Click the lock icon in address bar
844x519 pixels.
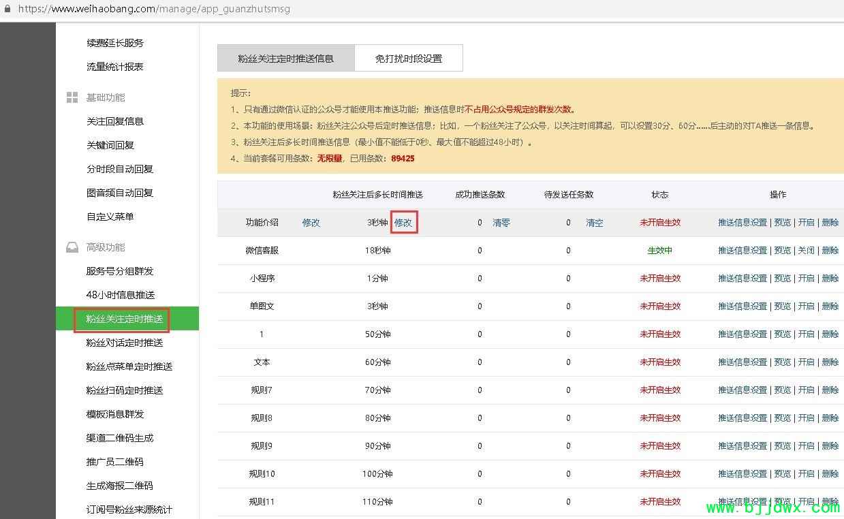[x=7, y=9]
